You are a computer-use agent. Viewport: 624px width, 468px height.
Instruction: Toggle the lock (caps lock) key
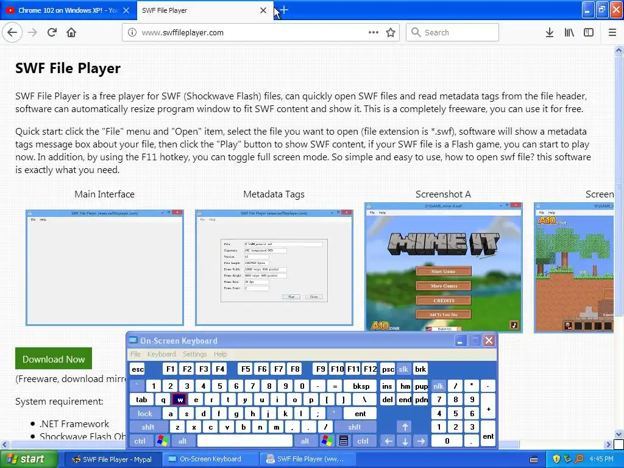(145, 414)
